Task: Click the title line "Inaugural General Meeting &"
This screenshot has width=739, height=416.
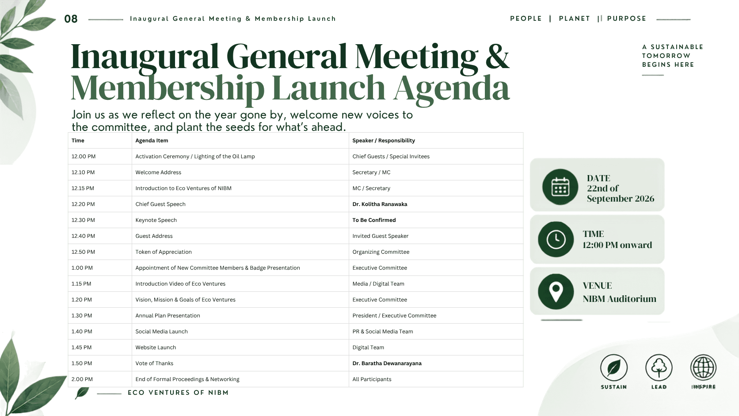Action: click(290, 56)
